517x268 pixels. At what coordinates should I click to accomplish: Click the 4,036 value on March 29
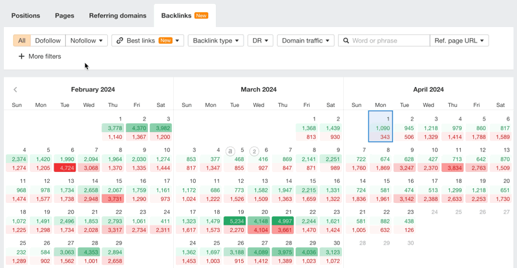[306, 252]
